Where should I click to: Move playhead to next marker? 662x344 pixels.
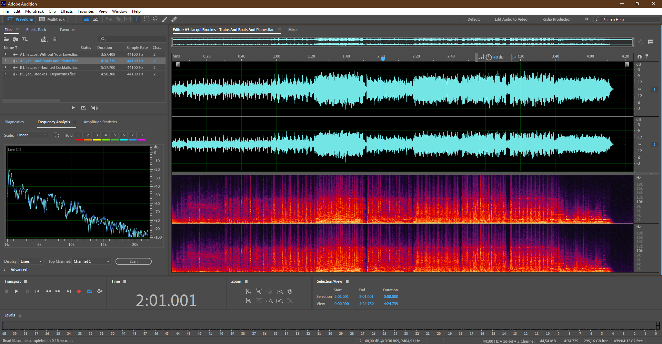pyautogui.click(x=69, y=291)
